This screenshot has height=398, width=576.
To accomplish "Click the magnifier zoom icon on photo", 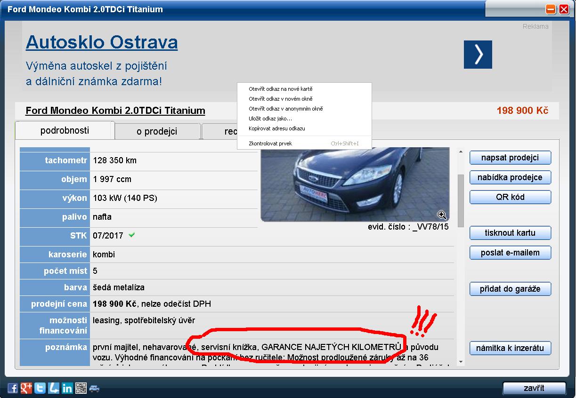I will point(442,215).
